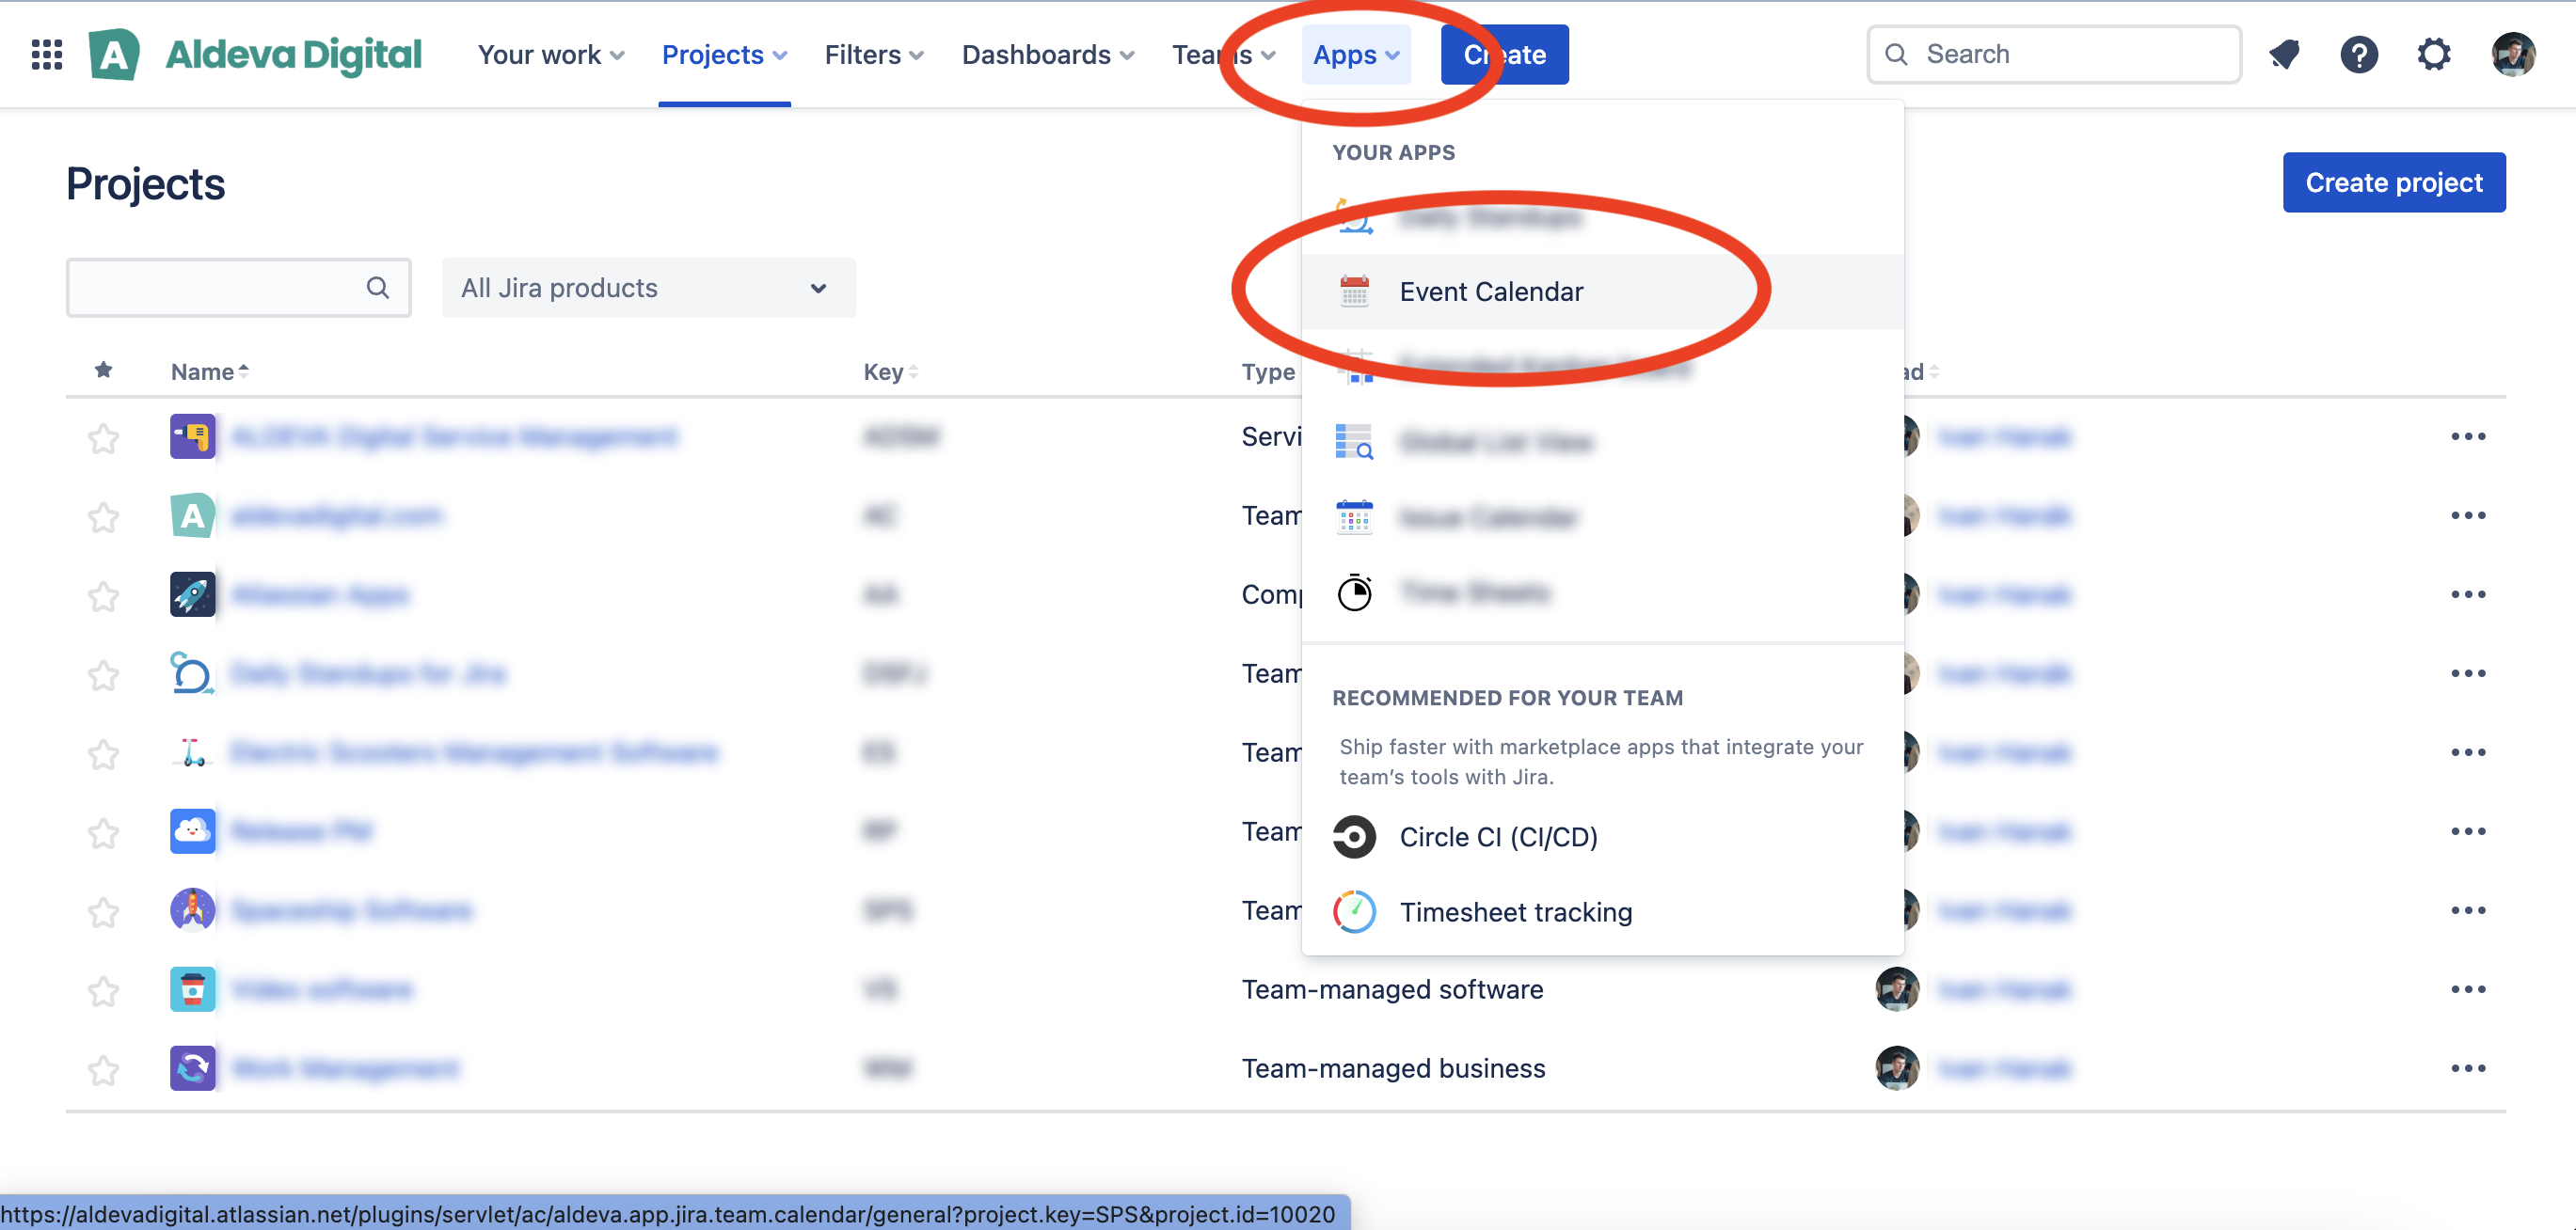Click the Event Calendar app icon
Viewport: 2576px width, 1230px height.
[1355, 292]
